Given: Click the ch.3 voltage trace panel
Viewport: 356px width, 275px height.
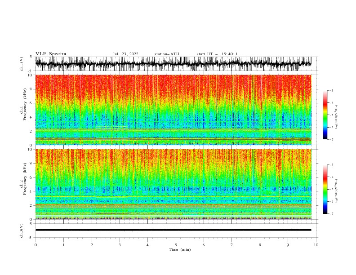Looking at the screenshot, I should [x=176, y=231].
